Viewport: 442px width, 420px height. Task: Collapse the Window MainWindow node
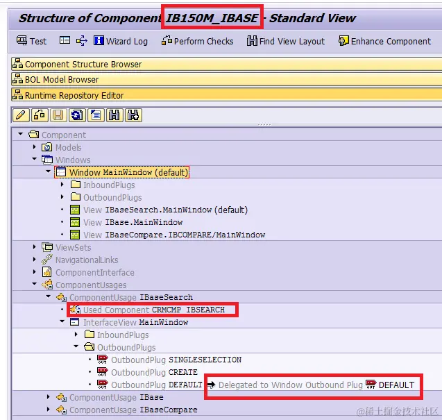tap(48, 171)
